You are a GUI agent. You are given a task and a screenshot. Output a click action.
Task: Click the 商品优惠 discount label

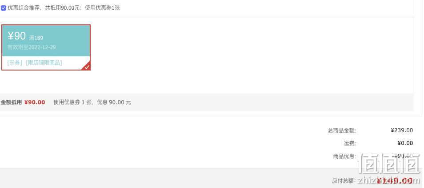(x=345, y=156)
